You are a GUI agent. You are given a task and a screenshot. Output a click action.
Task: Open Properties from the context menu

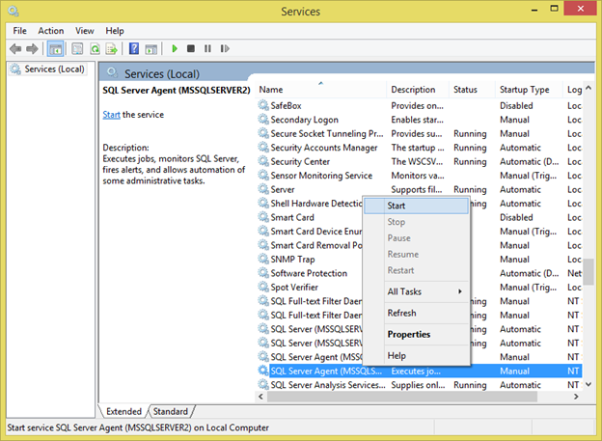[408, 335]
